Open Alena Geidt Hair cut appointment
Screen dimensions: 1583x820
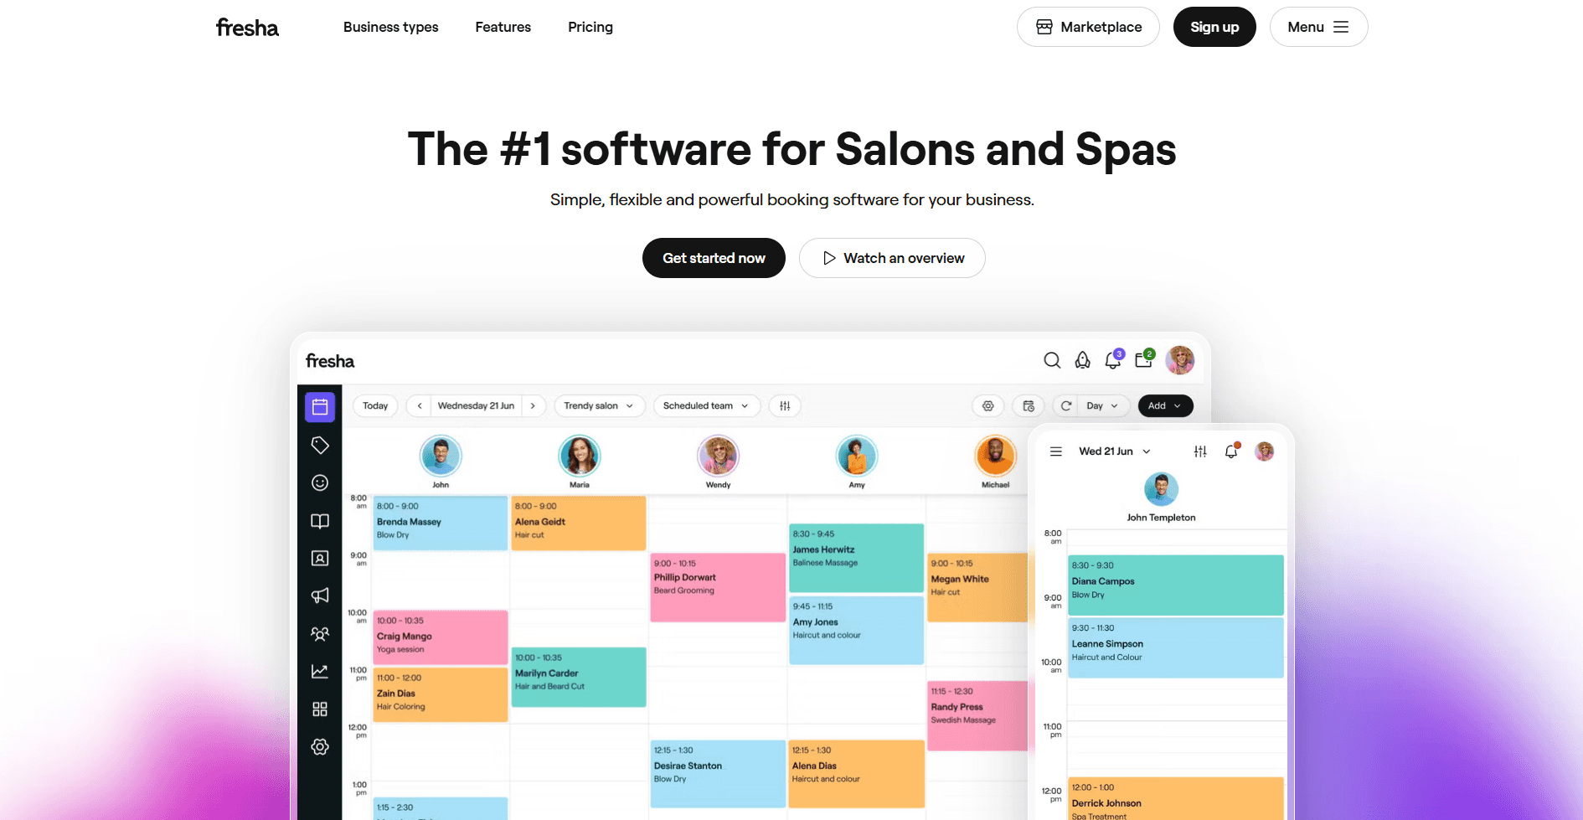click(579, 523)
